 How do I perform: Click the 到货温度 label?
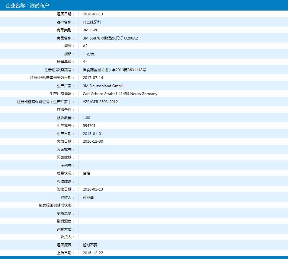point(65,213)
